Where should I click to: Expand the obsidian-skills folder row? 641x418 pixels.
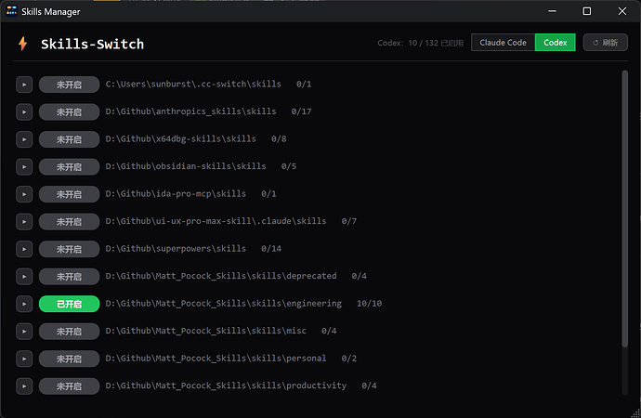(x=24, y=166)
